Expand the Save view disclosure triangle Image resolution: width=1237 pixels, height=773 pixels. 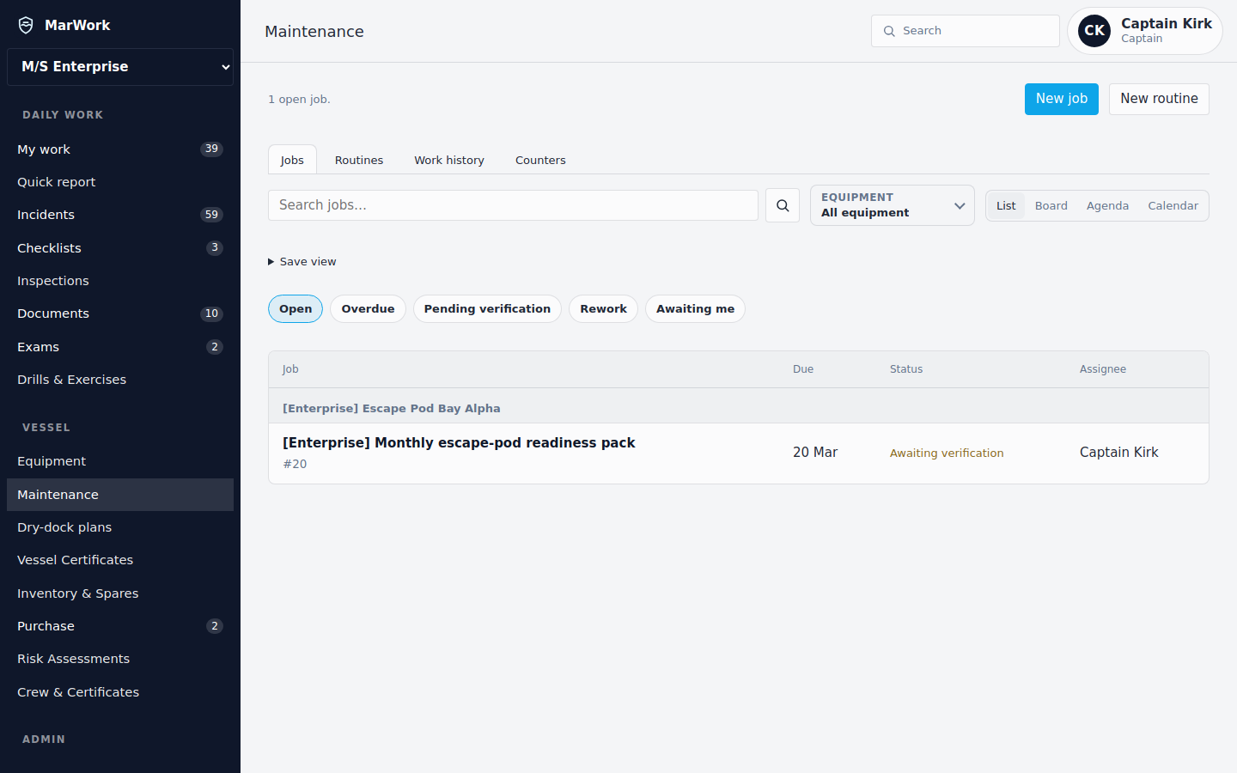(x=271, y=262)
